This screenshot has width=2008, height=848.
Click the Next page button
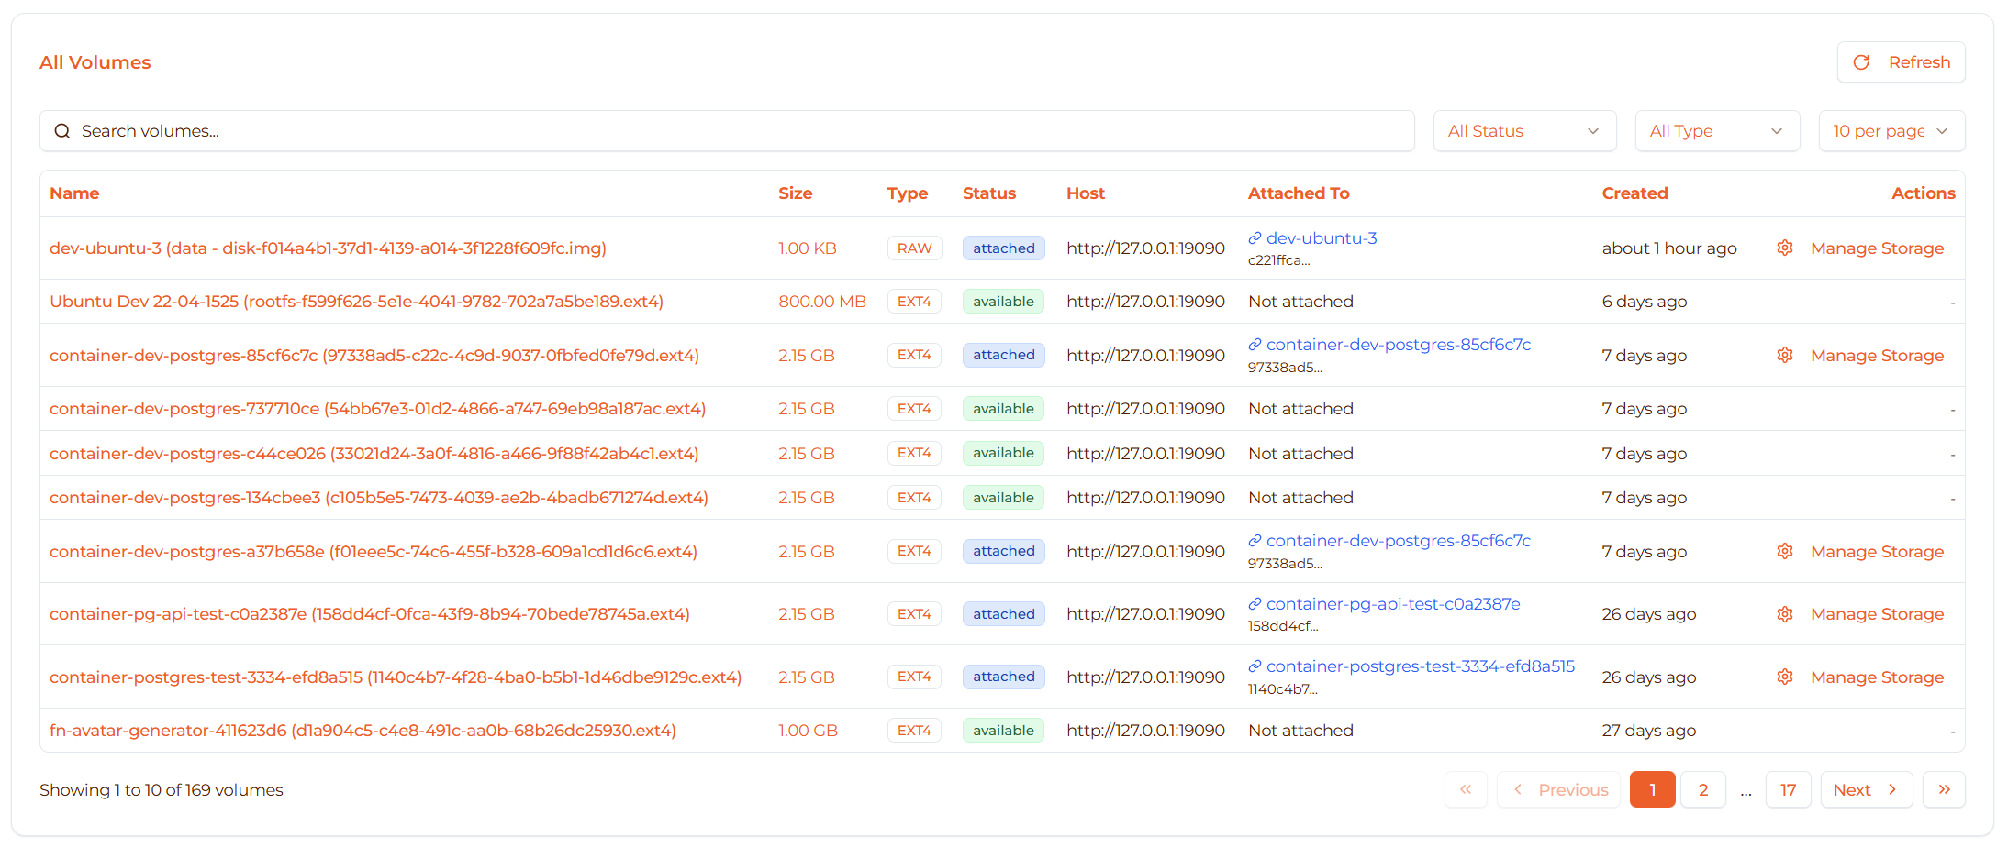(x=1866, y=789)
